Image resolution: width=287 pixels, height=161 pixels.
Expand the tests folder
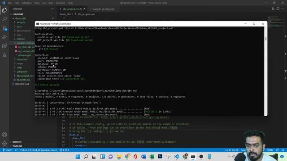[19, 68]
